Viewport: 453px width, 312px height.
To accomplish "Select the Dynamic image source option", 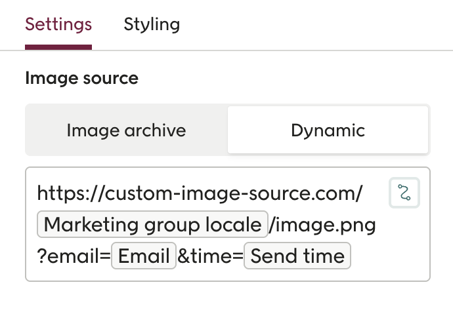I will click(328, 130).
